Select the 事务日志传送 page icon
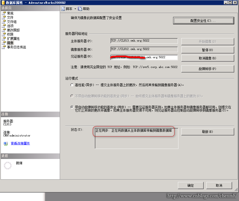Image resolution: width=239 pixels, height=201 pixels. click(4, 47)
